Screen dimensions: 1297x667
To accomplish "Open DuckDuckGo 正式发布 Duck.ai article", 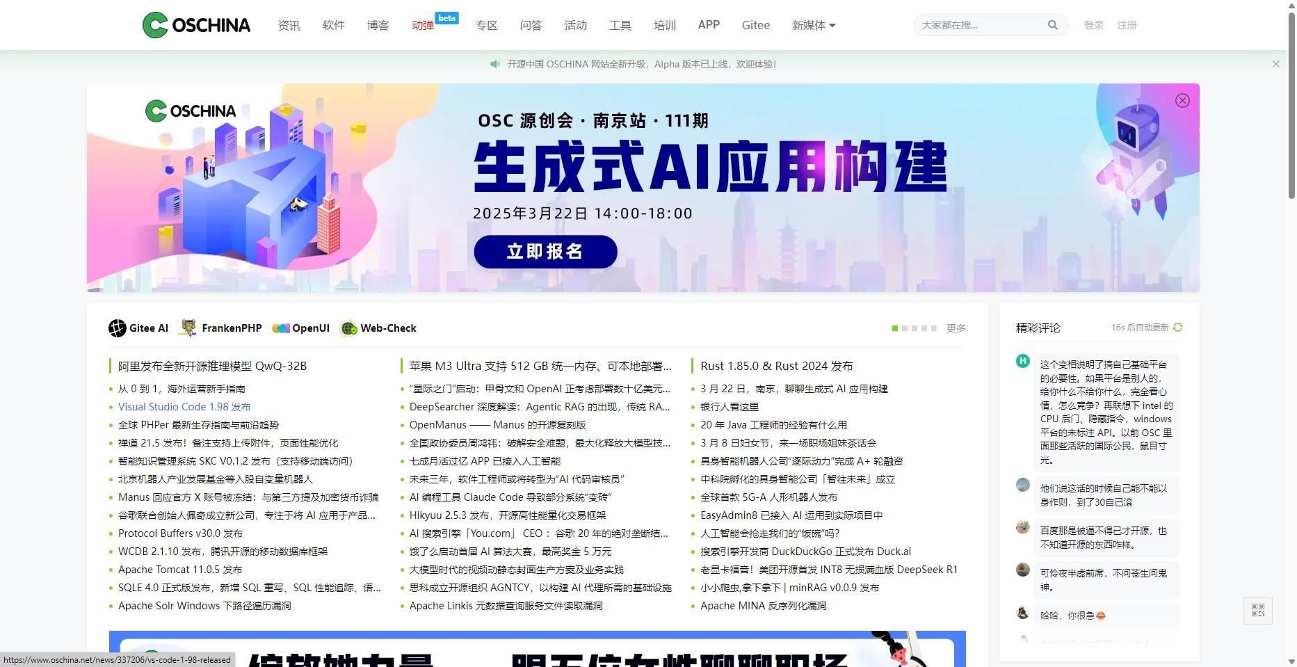I will (805, 552).
